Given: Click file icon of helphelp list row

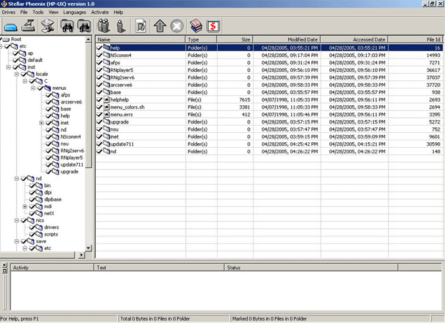Looking at the screenshot, I should pyautogui.click(x=106, y=100).
